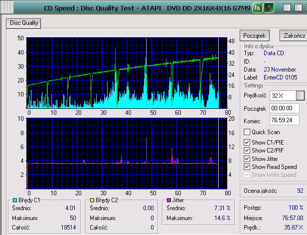307x235 pixels.
Task: Click the Prędk. value 35.87 X
Action: [x=294, y=228]
